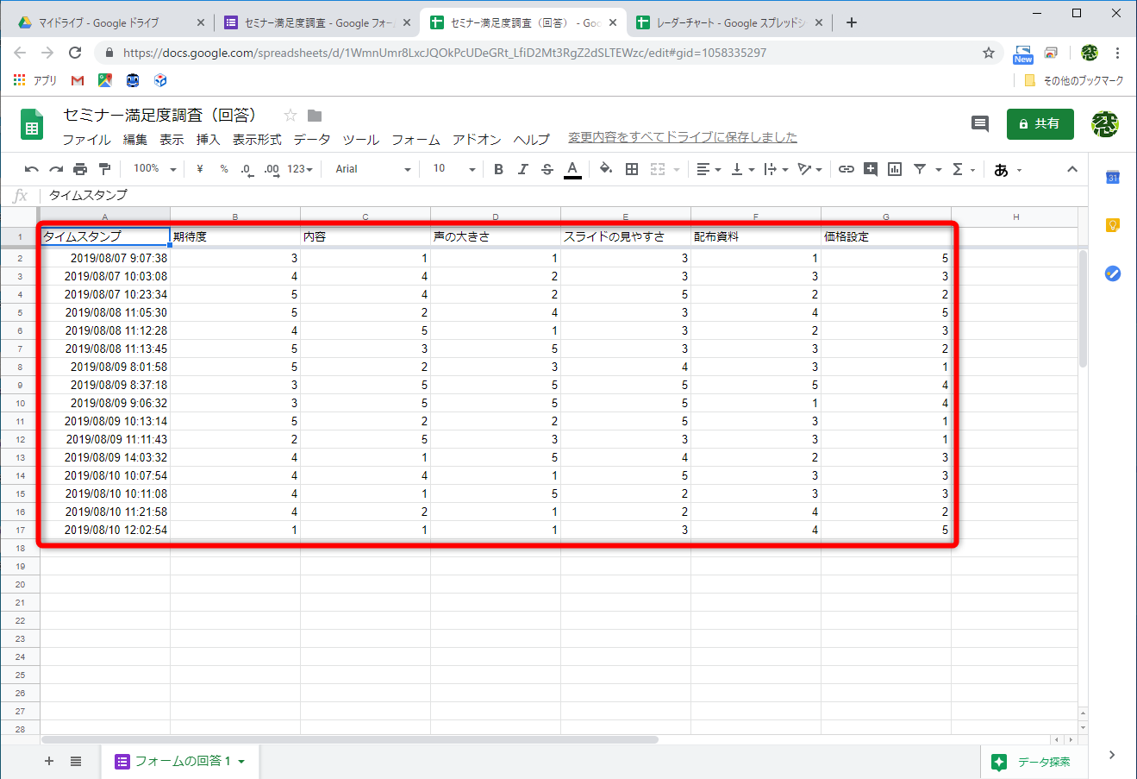
Task: Open the functions (Σ) menu
Action: (963, 169)
